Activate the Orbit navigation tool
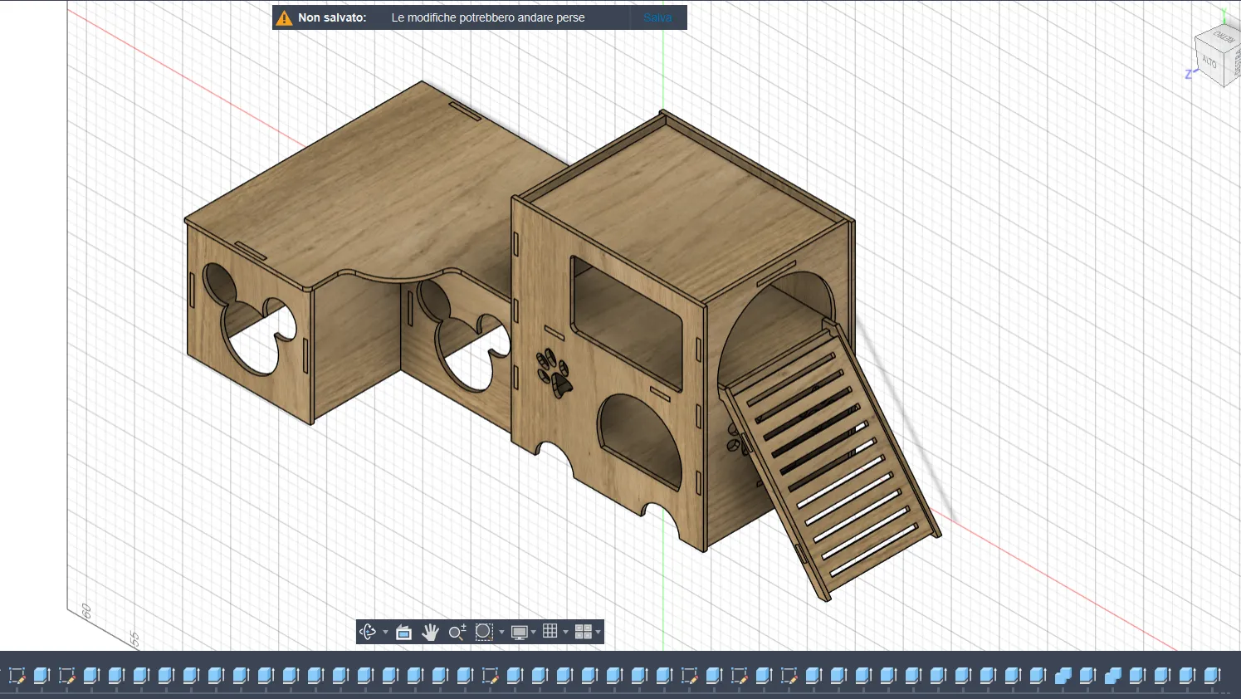Image resolution: width=1241 pixels, height=699 pixels. [x=368, y=633]
